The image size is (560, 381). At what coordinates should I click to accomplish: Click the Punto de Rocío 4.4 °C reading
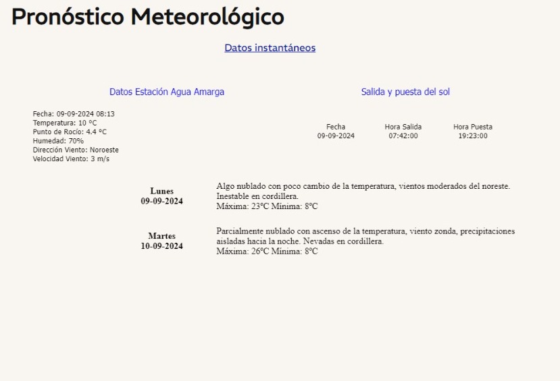click(70, 132)
